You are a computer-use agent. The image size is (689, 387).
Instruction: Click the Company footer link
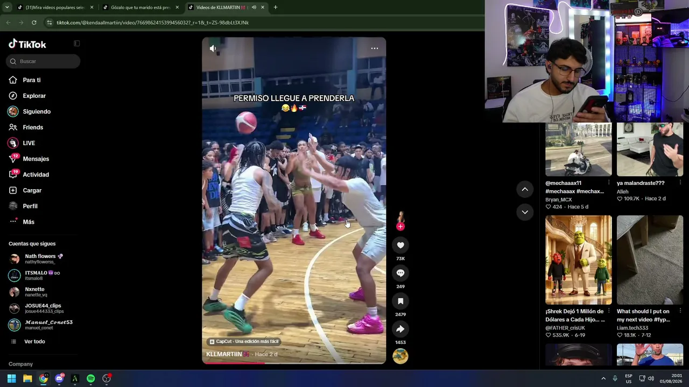coord(20,364)
